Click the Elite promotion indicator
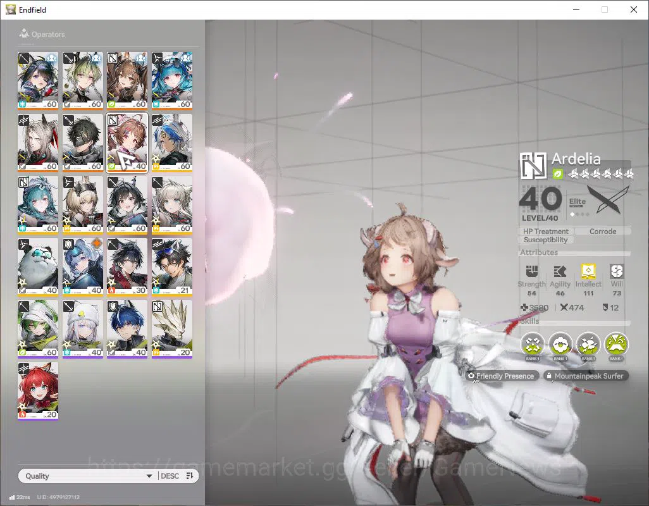 pos(578,206)
